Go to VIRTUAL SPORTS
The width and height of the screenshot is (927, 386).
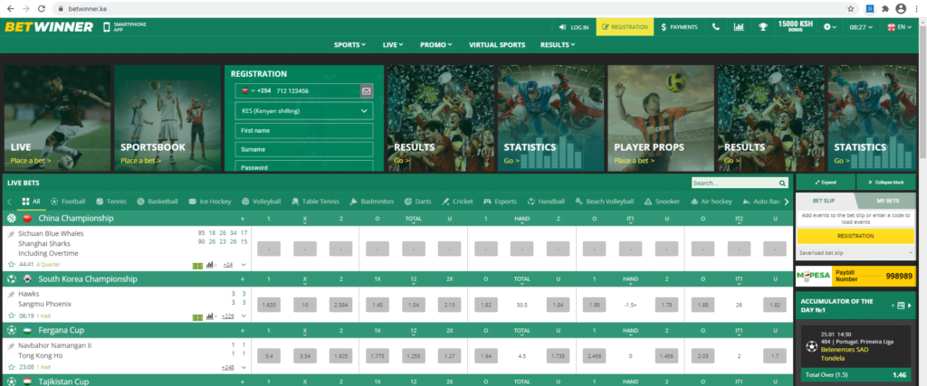(x=497, y=45)
